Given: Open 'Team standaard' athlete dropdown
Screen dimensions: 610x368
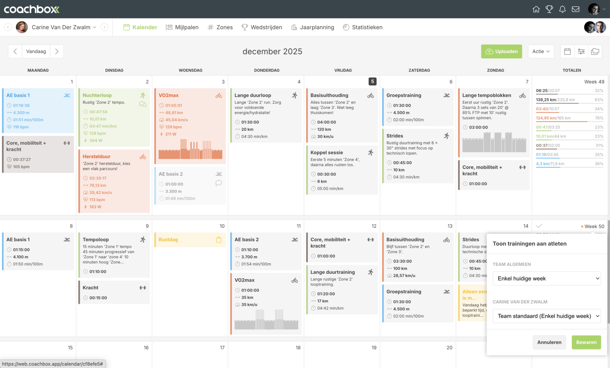Looking at the screenshot, I should point(547,316).
